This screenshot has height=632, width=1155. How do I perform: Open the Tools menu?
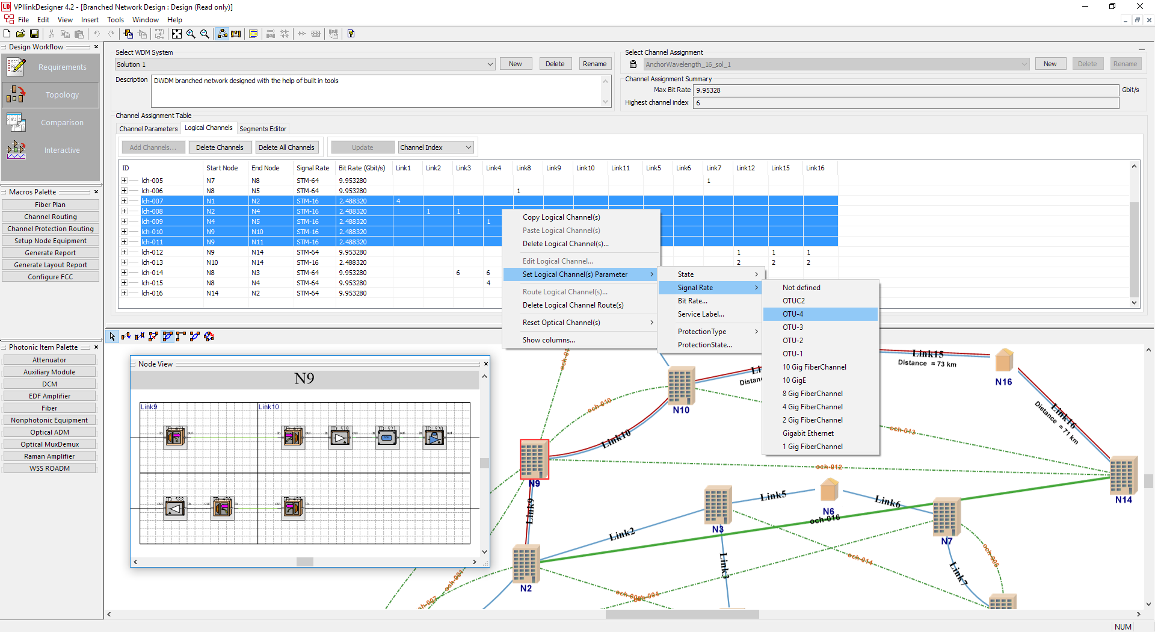(115, 20)
